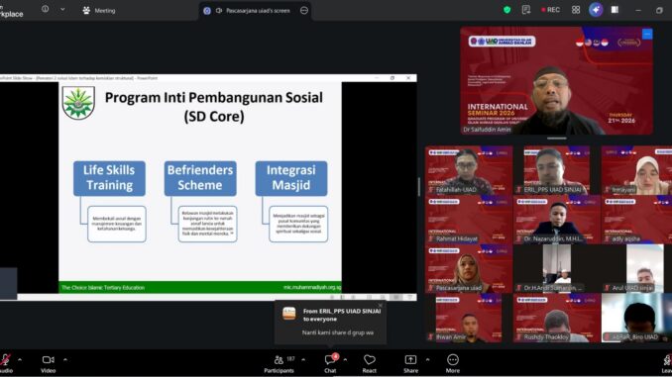Select Dr Saifuddin Amin speaker video
The width and height of the screenshot is (672, 377).
(x=556, y=81)
